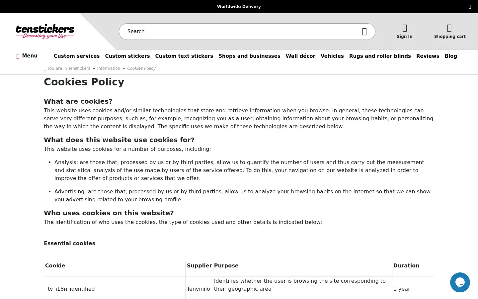Click the breadcrumb home icon

tap(45, 68)
